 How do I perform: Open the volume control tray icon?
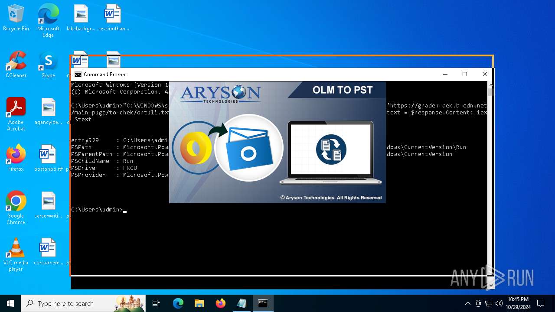pyautogui.click(x=499, y=303)
